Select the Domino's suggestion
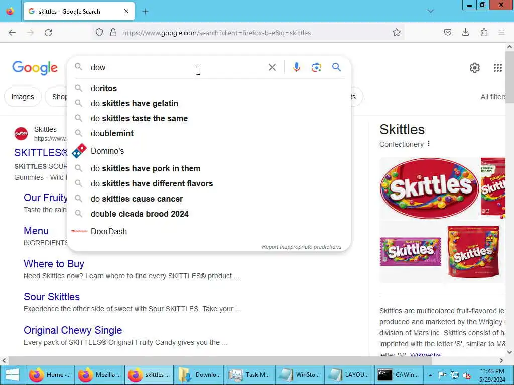The image size is (514, 385). pos(209,151)
